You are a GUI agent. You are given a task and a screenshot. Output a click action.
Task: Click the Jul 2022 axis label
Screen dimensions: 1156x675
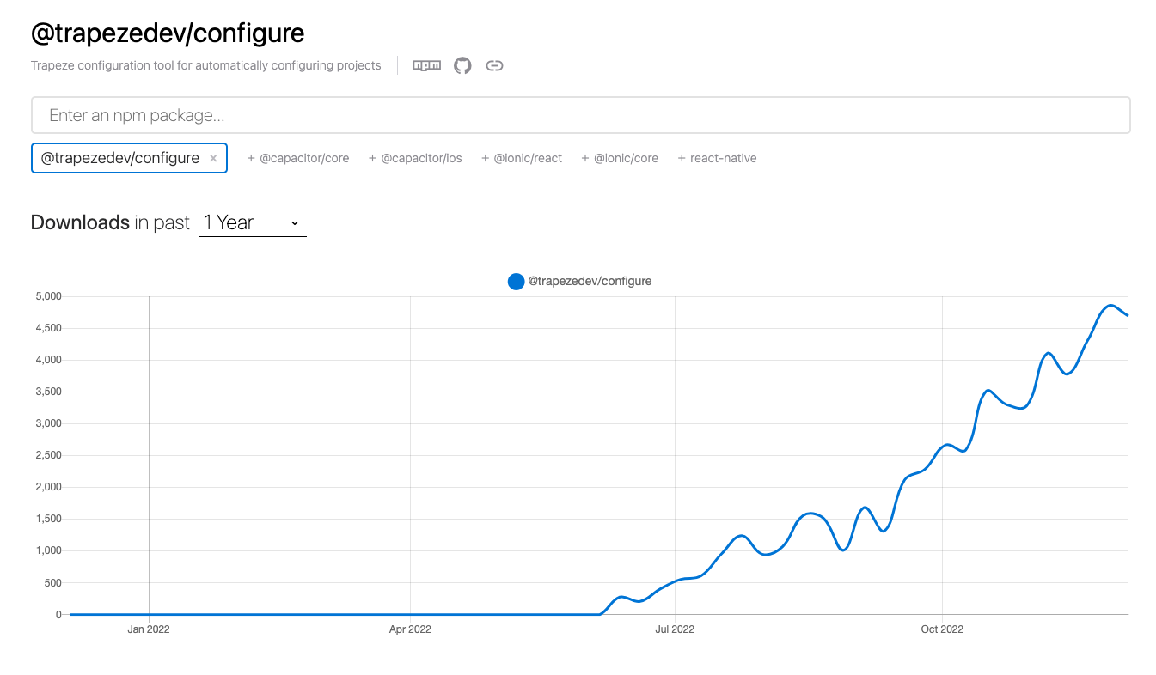point(675,629)
